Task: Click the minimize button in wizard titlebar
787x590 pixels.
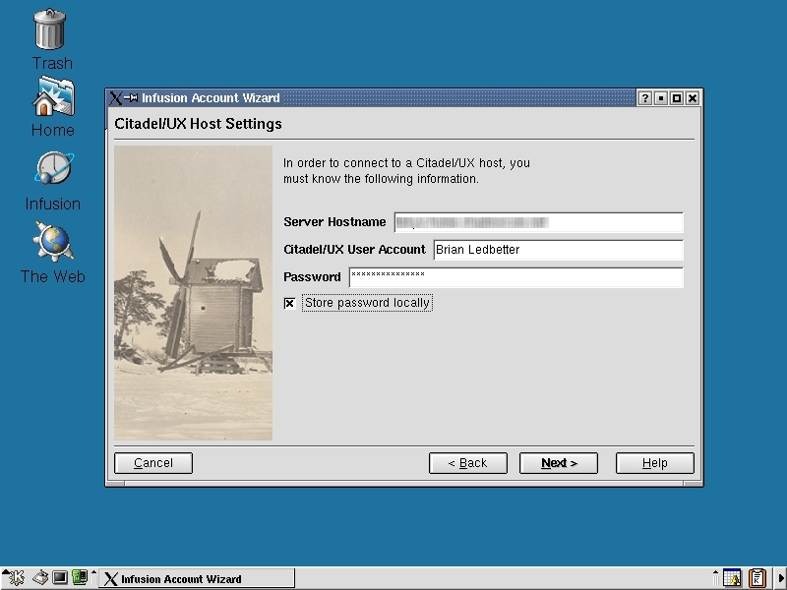Action: tap(661, 98)
